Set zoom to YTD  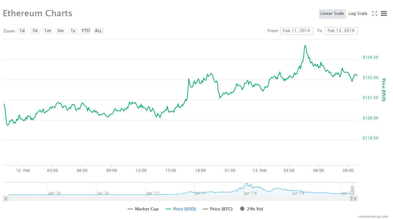85,31
